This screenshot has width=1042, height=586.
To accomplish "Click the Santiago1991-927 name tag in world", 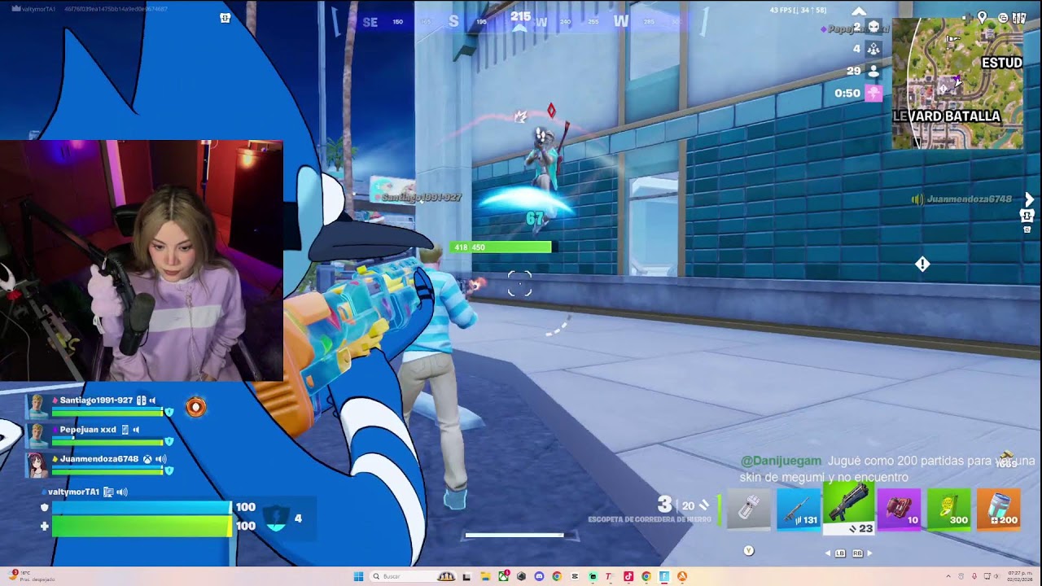I will pos(421,198).
